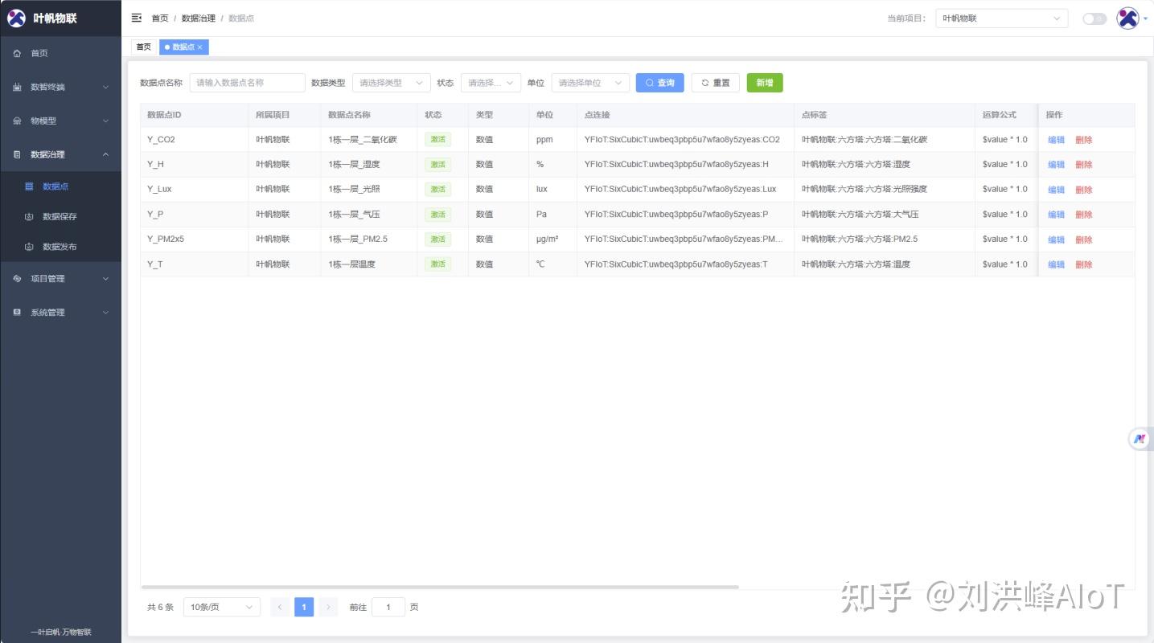
Task: Click the 前往 page number input
Action: pos(388,607)
